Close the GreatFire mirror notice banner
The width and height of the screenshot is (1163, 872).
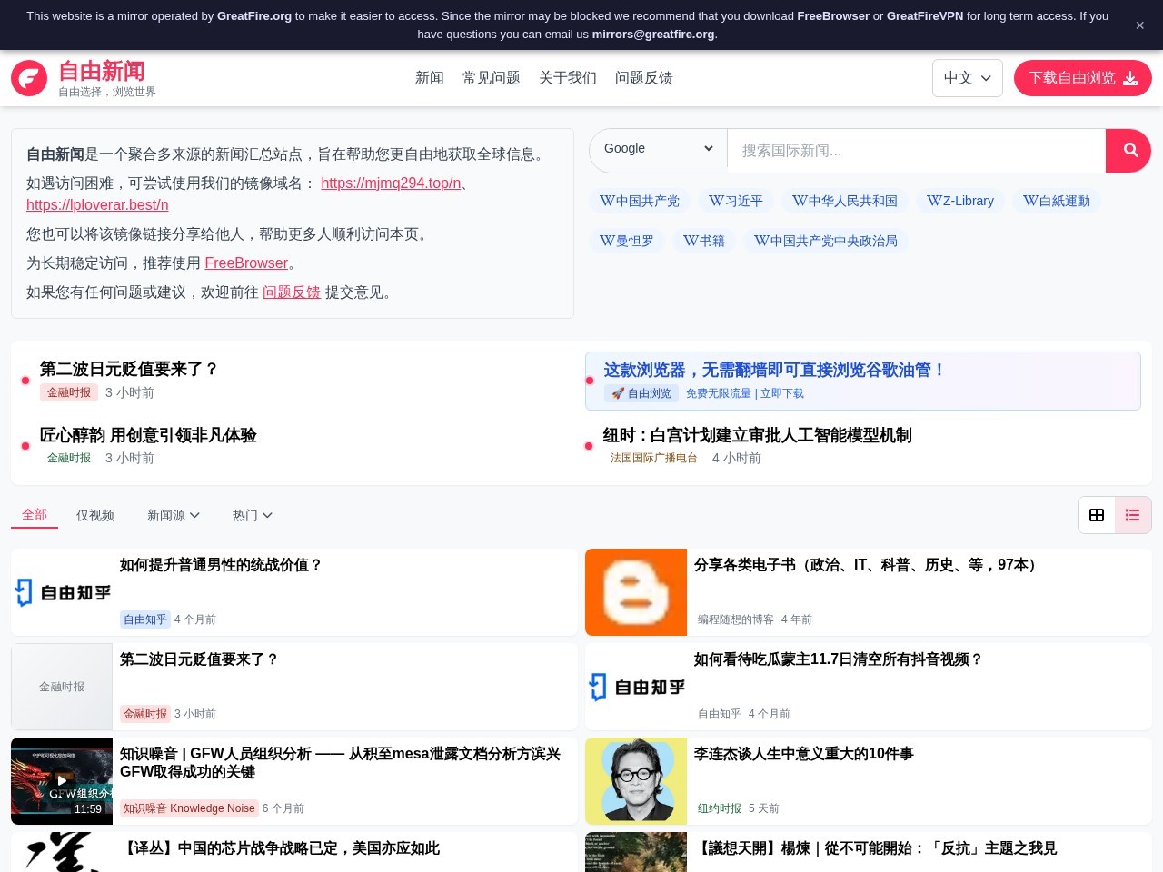pyautogui.click(x=1139, y=25)
